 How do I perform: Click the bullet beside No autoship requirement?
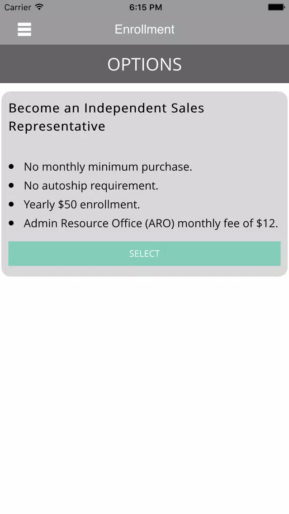click(11, 186)
